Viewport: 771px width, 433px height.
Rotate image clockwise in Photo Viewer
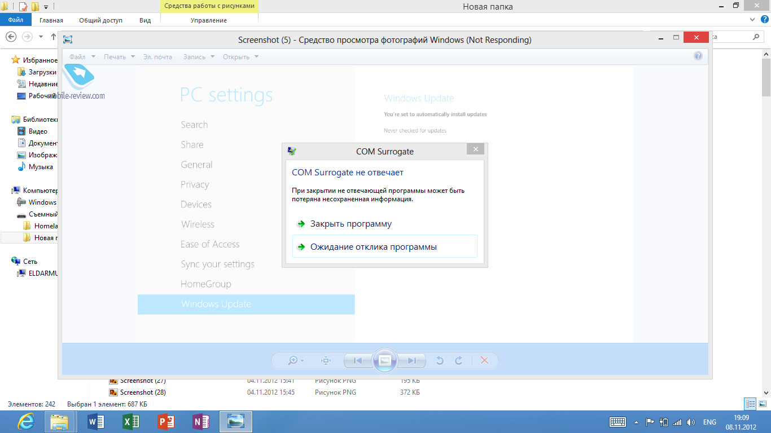pyautogui.click(x=459, y=361)
